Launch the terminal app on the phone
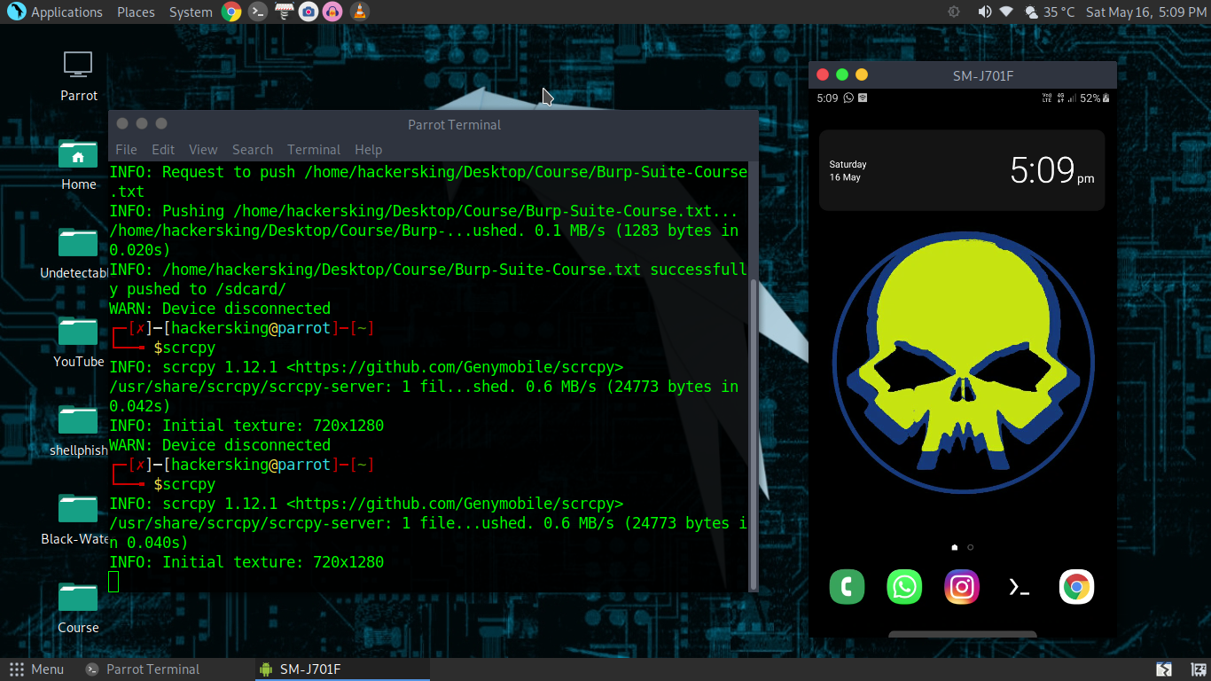The height and width of the screenshot is (681, 1211). tap(1019, 586)
